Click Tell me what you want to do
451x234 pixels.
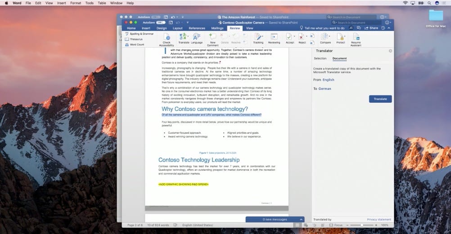(x=325, y=28)
